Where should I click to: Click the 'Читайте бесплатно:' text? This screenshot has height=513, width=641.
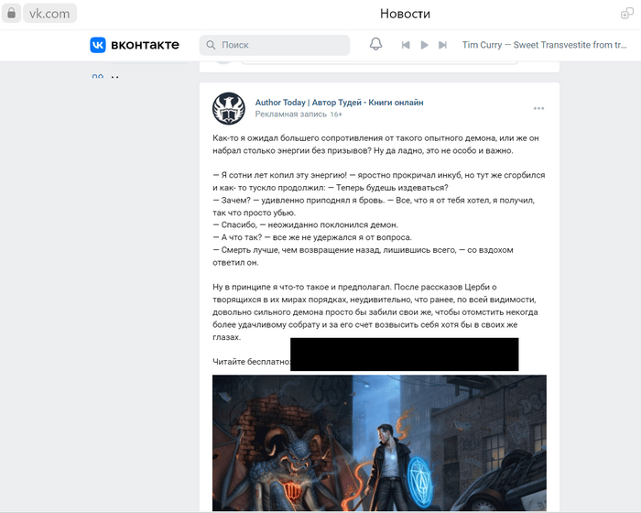tap(252, 362)
